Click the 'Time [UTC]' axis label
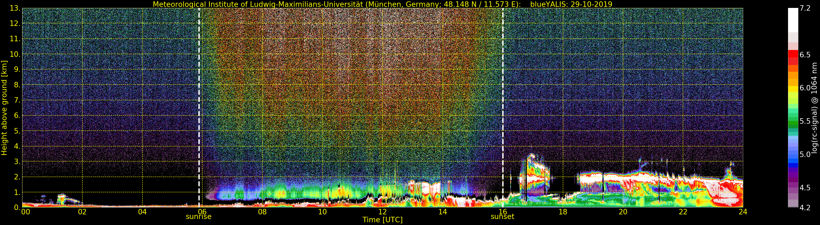This screenshot has width=820, height=225. tap(382, 220)
